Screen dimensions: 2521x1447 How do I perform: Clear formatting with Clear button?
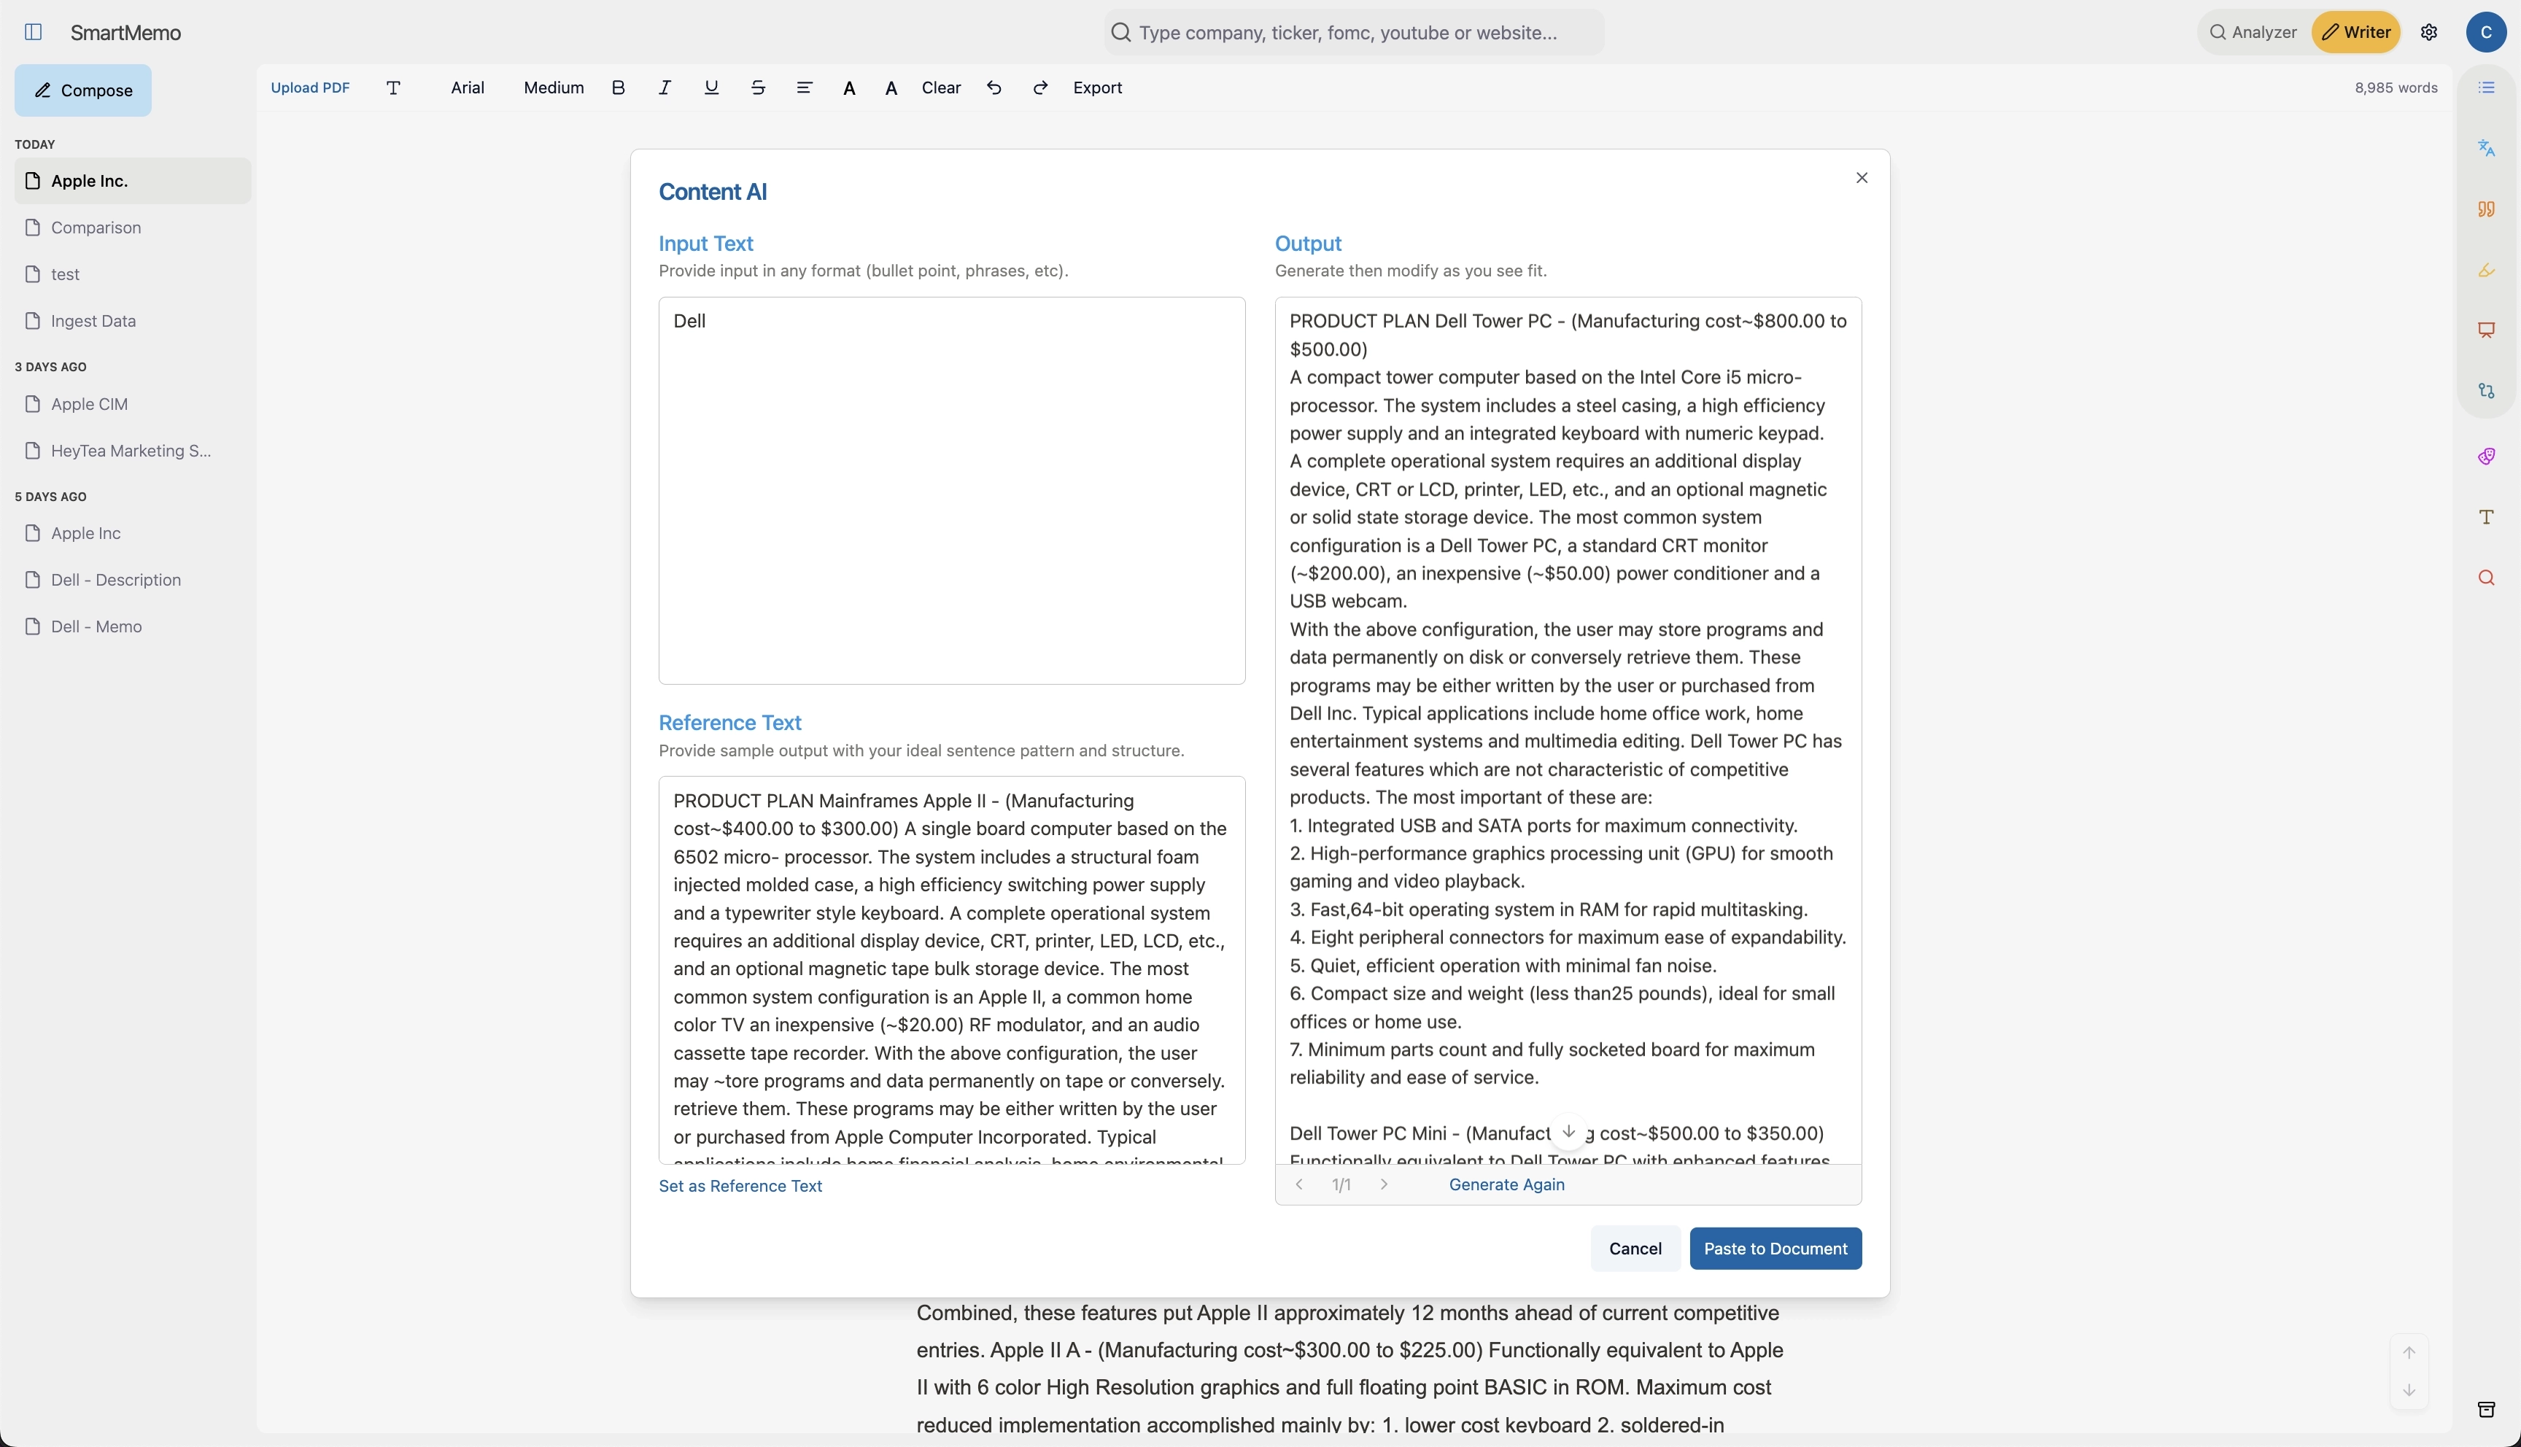(941, 88)
